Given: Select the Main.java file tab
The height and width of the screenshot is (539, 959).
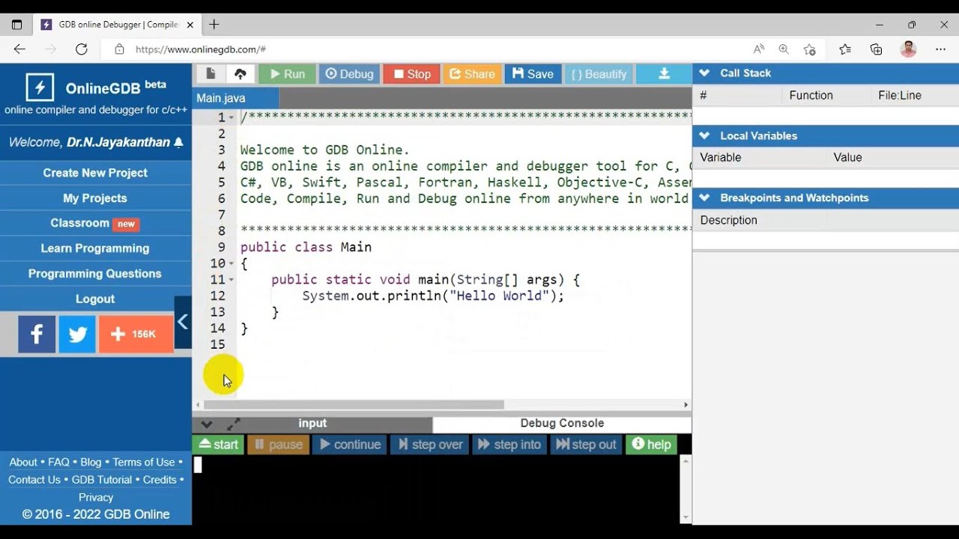Looking at the screenshot, I should click(x=220, y=97).
